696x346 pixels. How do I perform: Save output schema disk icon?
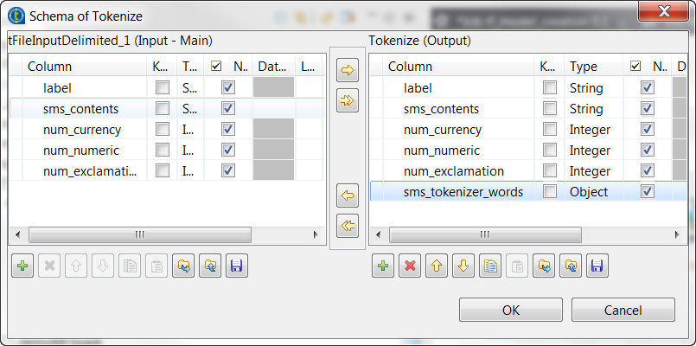(x=597, y=266)
